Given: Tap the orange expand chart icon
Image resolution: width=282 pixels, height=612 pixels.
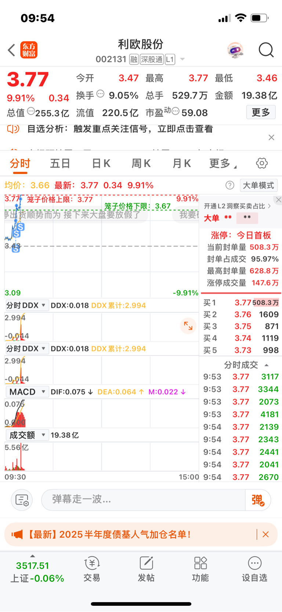Looking at the screenshot, I should click(188, 326).
